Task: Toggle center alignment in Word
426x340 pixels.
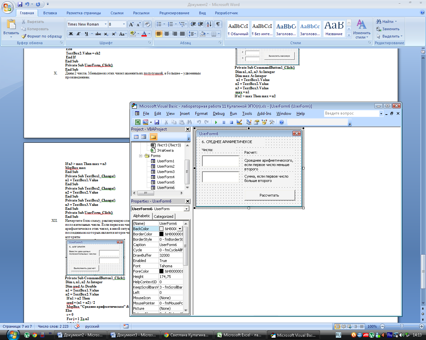Action: click(167, 34)
